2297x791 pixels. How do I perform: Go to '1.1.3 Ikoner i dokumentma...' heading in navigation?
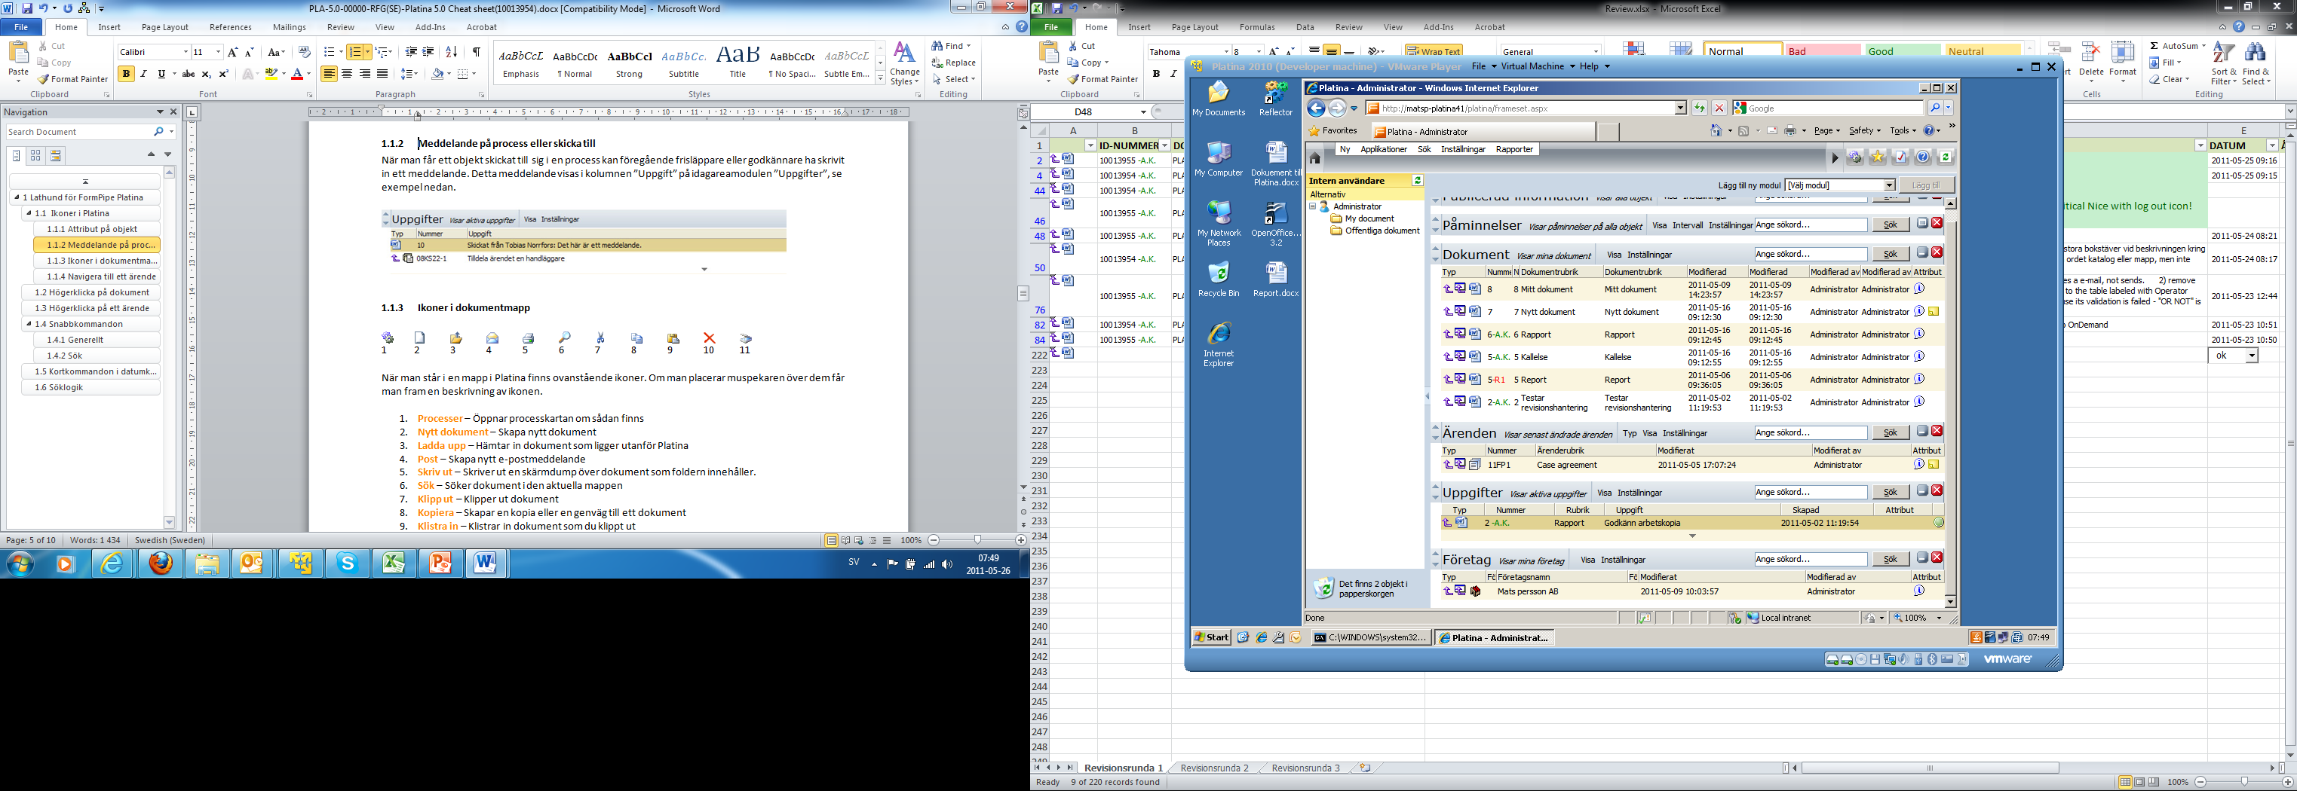pos(97,261)
